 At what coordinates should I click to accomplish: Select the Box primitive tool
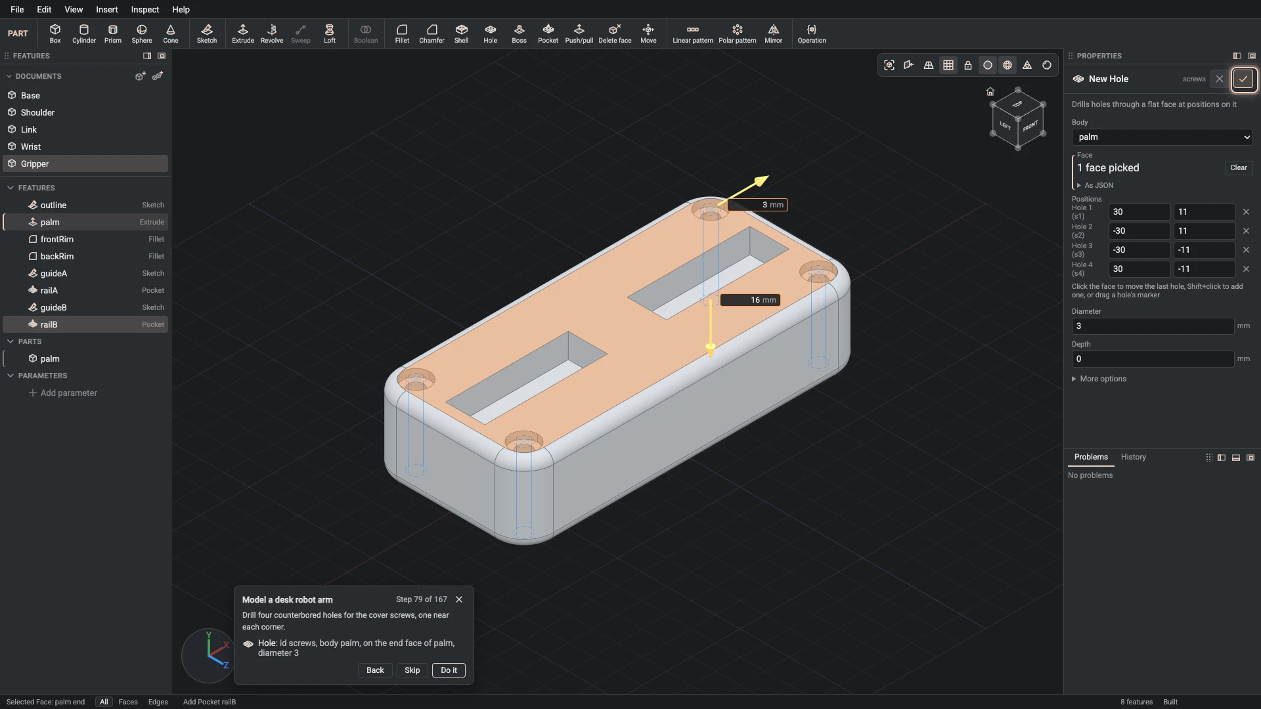[x=55, y=33]
